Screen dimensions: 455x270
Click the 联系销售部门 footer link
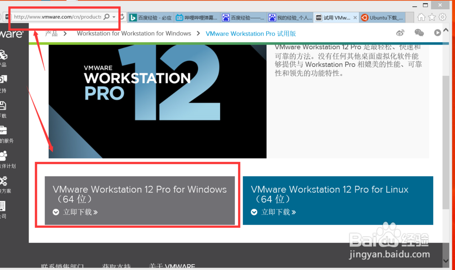pyautogui.click(x=62, y=266)
